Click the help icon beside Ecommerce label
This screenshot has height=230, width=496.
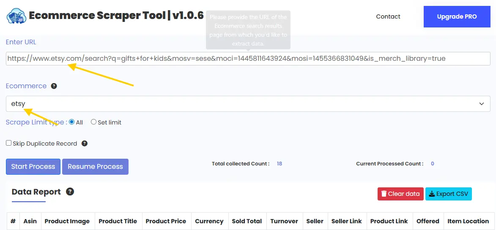tap(54, 86)
